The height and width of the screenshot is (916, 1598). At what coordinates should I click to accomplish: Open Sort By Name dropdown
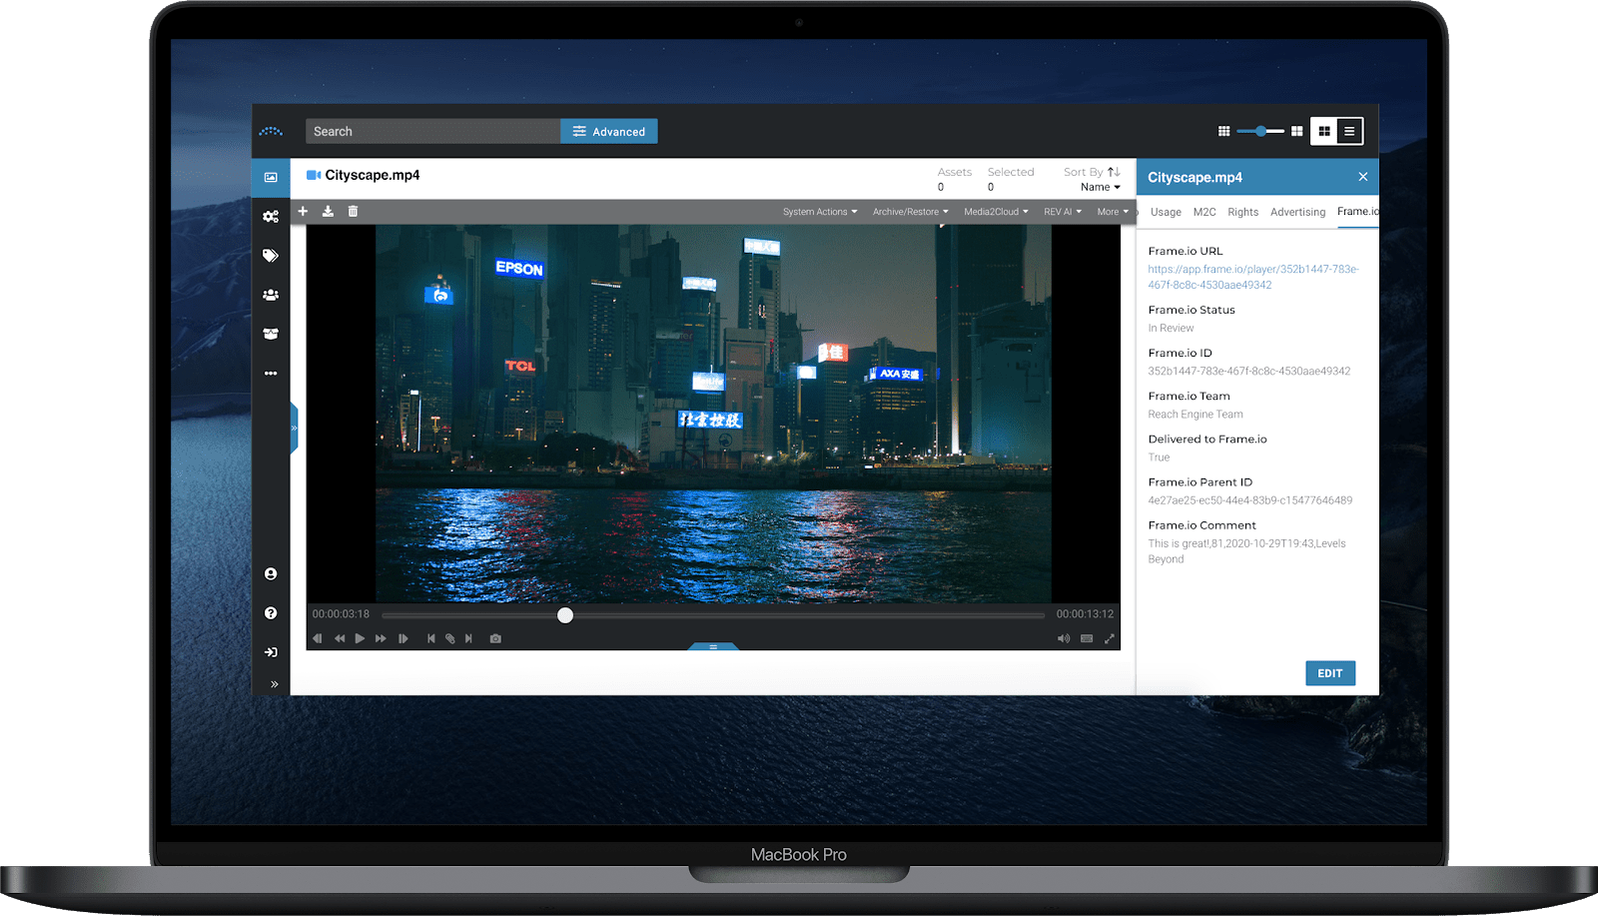[1100, 187]
